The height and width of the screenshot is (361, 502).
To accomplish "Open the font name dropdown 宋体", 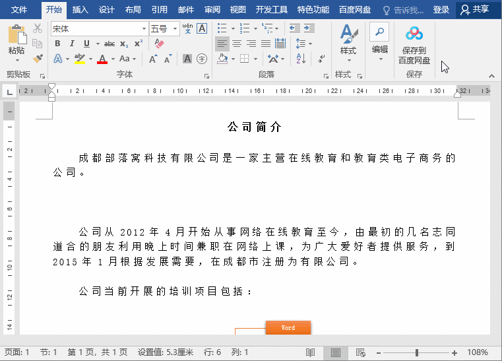I will pyautogui.click(x=144, y=29).
